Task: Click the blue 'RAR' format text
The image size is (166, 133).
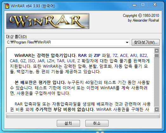Action: [x=82, y=55]
